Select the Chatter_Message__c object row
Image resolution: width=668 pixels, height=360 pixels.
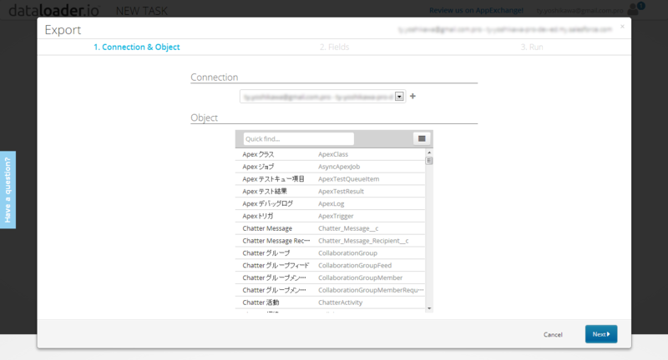(330, 228)
